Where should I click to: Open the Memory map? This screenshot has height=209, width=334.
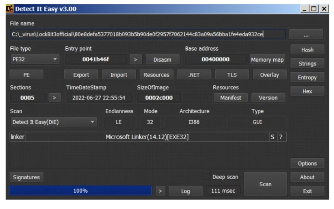[267, 60]
